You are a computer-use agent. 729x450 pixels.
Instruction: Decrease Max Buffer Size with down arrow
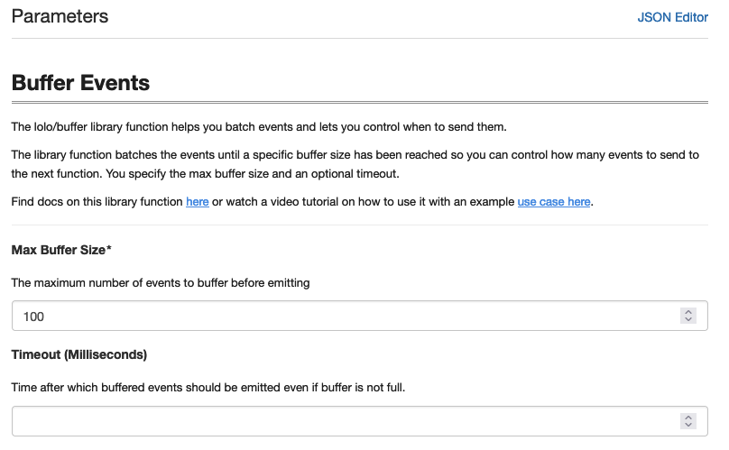(688, 319)
